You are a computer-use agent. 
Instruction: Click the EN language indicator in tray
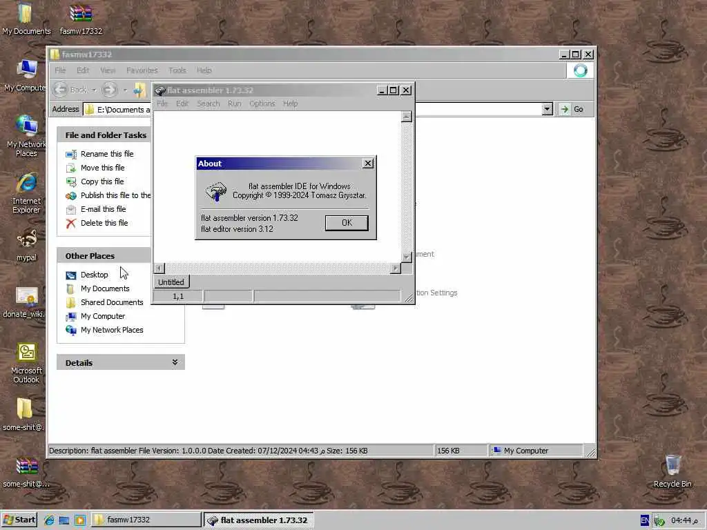click(x=645, y=520)
